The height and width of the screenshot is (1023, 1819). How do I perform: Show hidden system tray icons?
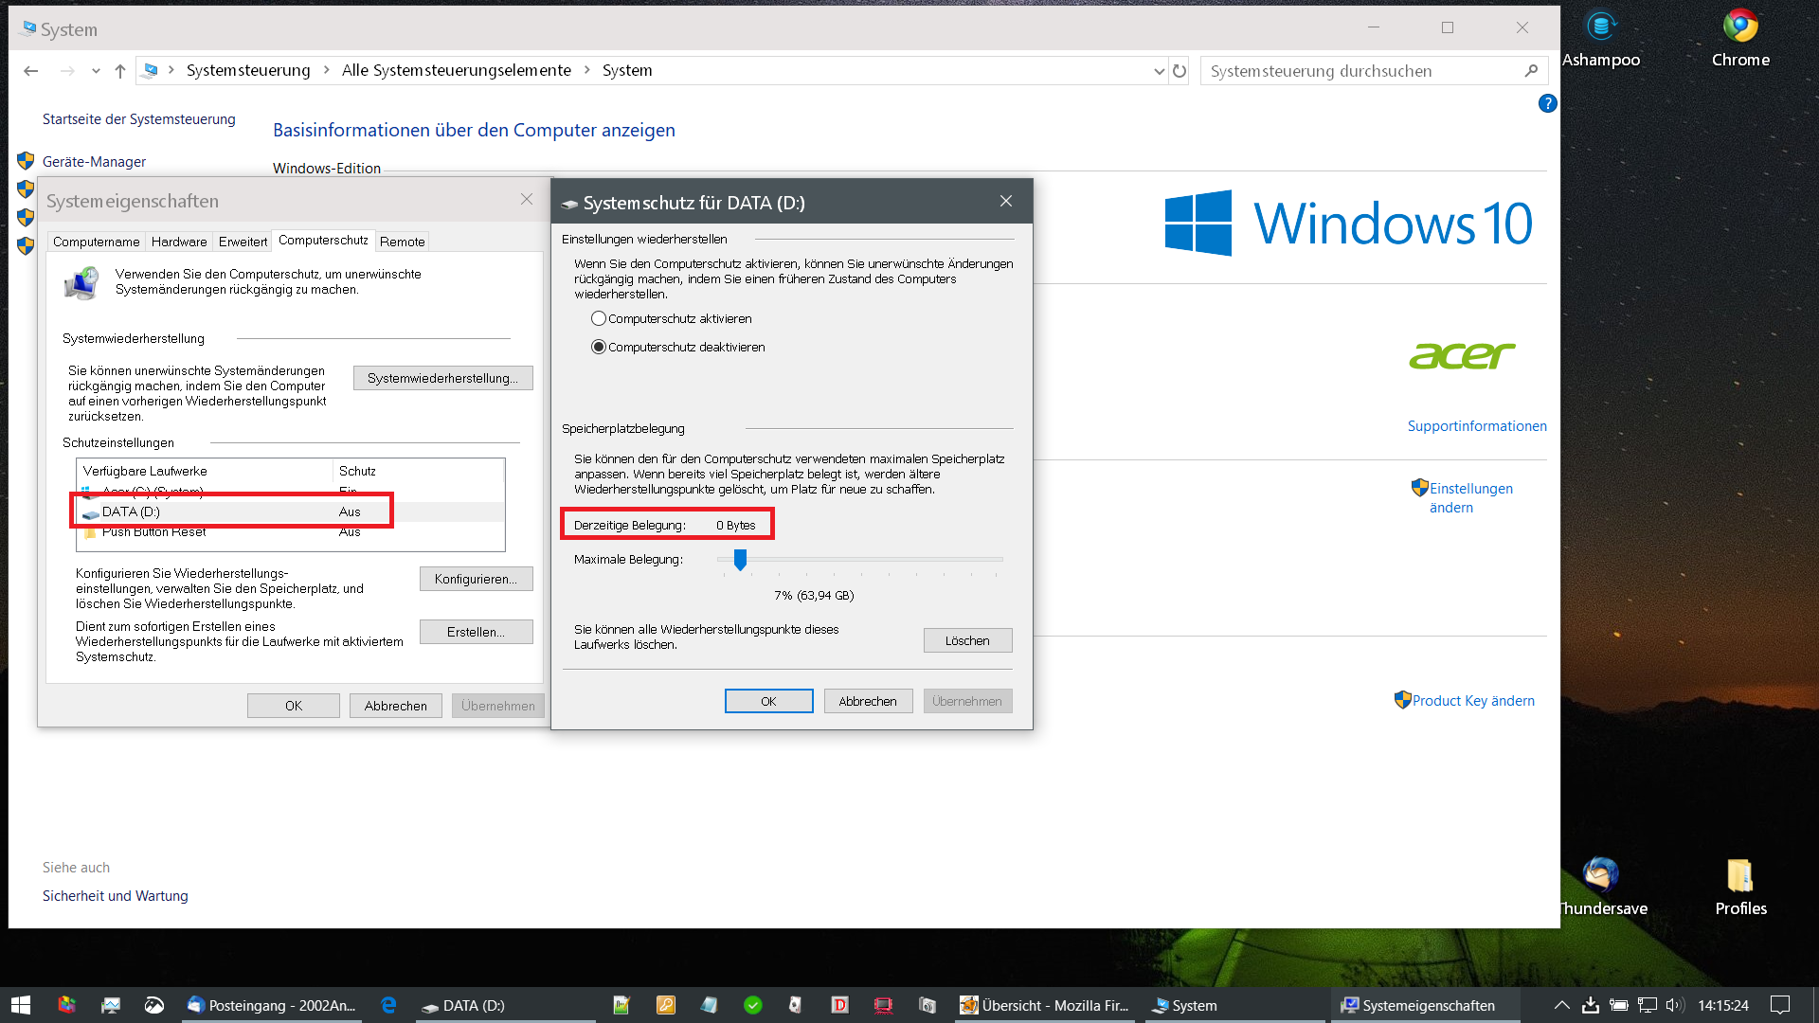click(x=1562, y=1005)
